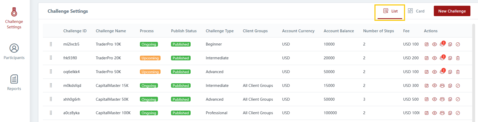
Task: Click the trash icon for TraderPro 50K
Action: click(x=458, y=72)
